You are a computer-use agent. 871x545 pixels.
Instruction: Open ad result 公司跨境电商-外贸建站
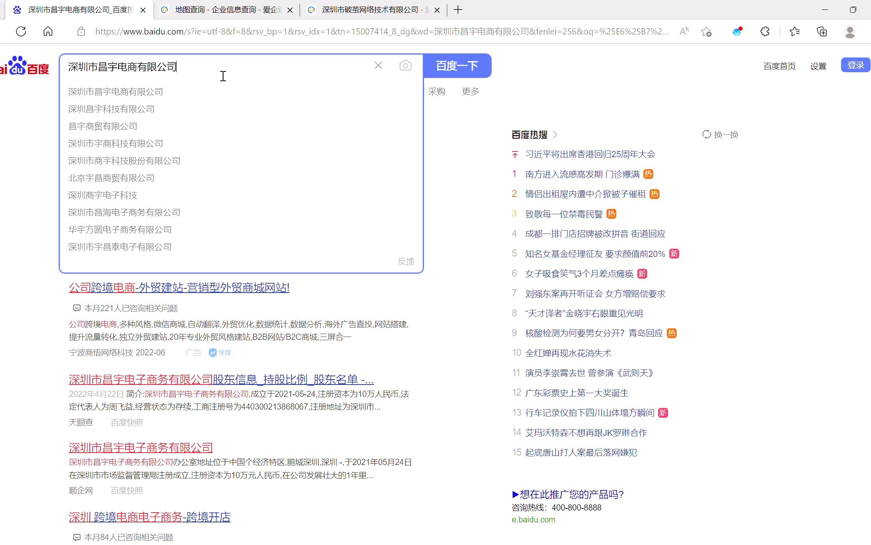(x=179, y=288)
